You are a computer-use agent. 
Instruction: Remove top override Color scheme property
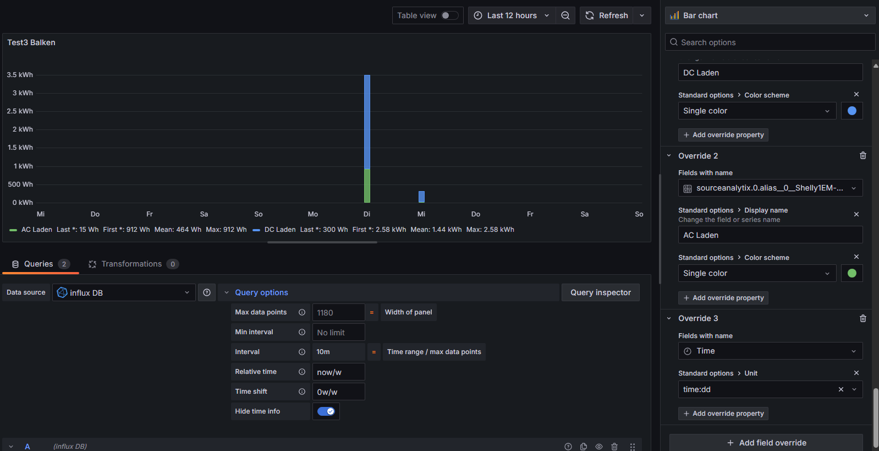coord(856,94)
